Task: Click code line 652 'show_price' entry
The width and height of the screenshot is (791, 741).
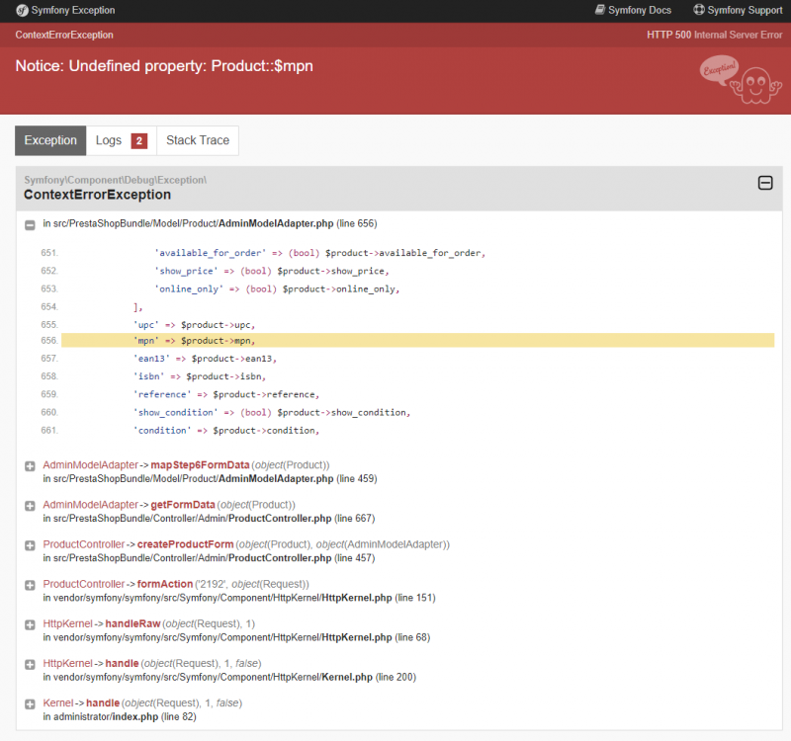Action: pyautogui.click(x=272, y=271)
